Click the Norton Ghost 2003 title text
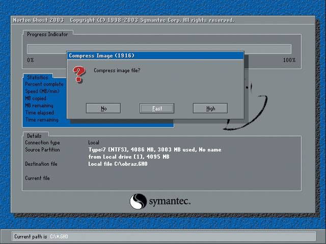Viewport: 326px width, 244px height. click(x=39, y=20)
